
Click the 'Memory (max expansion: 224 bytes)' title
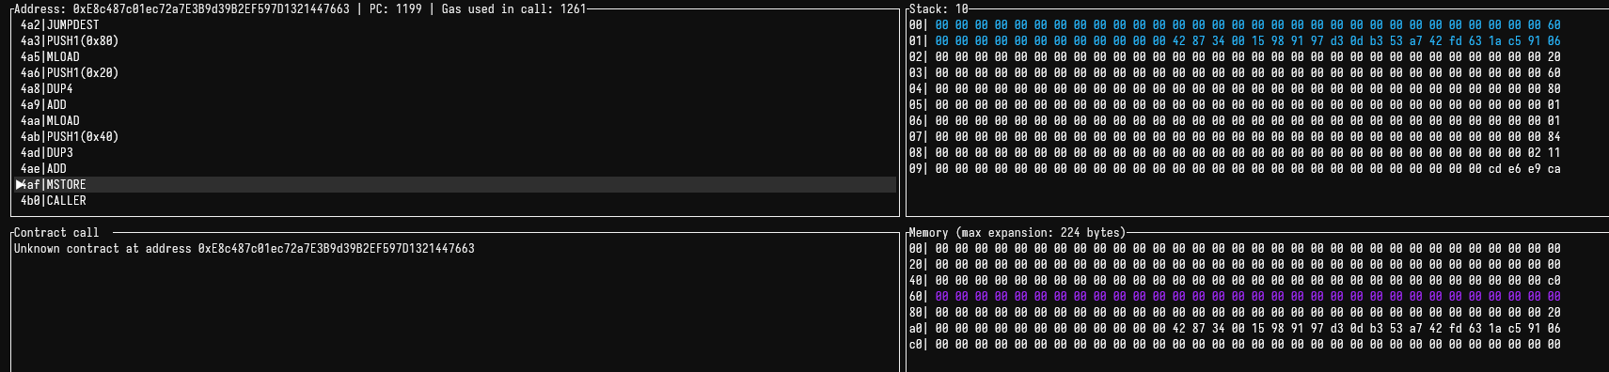1017,233
